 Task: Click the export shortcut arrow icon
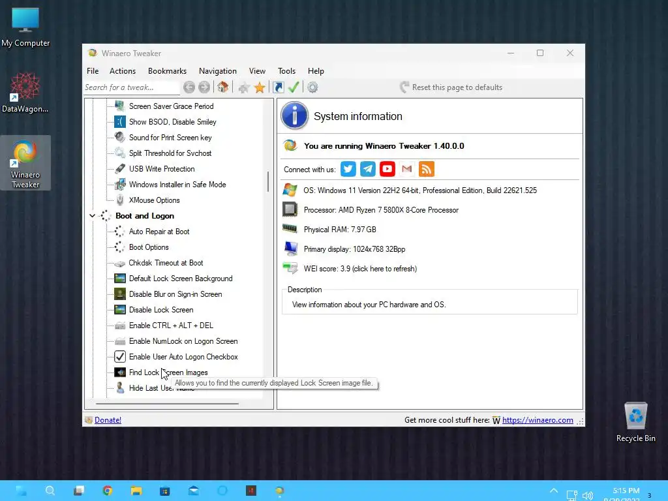[x=278, y=87]
